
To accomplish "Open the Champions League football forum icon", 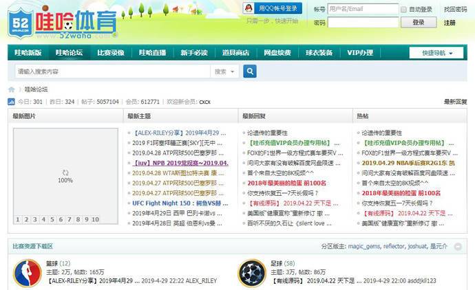I will 251,272.
